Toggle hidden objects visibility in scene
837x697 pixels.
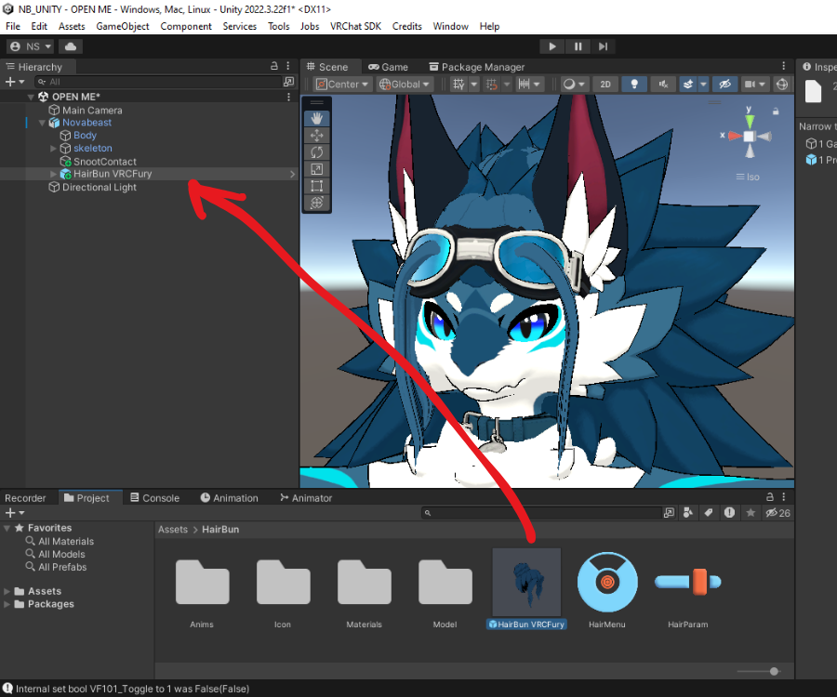pyautogui.click(x=724, y=85)
